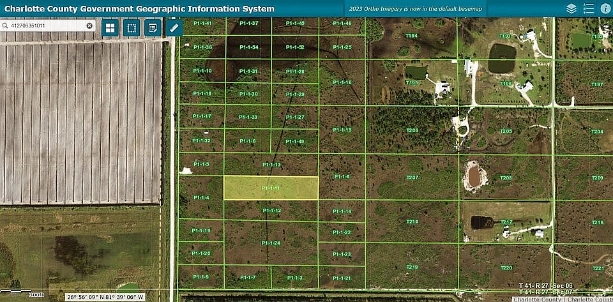Show the map legend
Screen dimensions: 613x302
pos(588,8)
